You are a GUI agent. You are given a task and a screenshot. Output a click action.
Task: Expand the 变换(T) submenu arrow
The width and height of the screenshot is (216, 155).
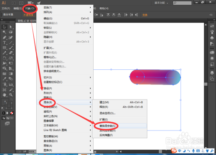(90, 7)
